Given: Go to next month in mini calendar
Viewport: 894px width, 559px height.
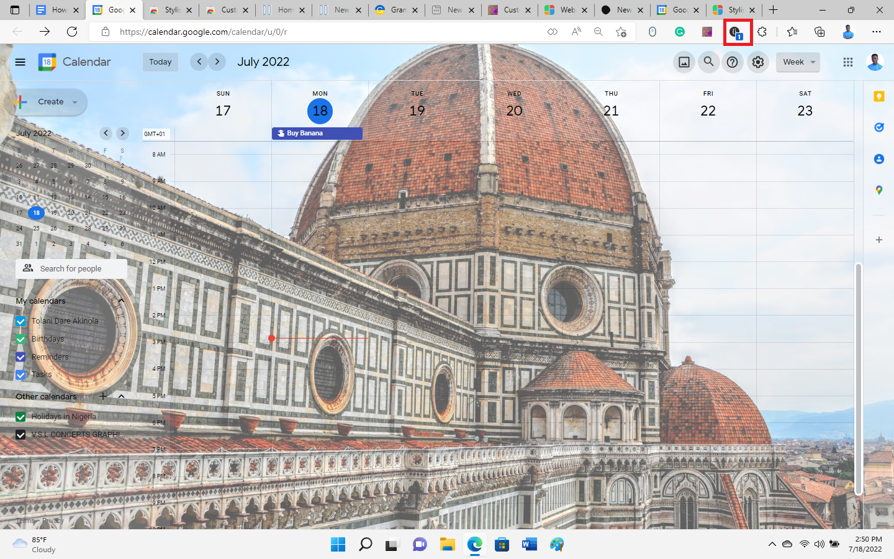Looking at the screenshot, I should coord(123,133).
